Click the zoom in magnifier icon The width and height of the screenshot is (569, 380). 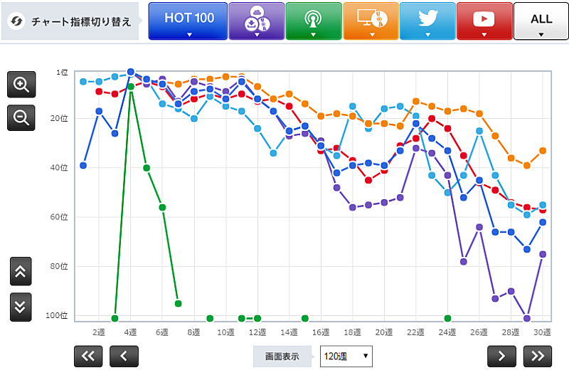tap(21, 85)
